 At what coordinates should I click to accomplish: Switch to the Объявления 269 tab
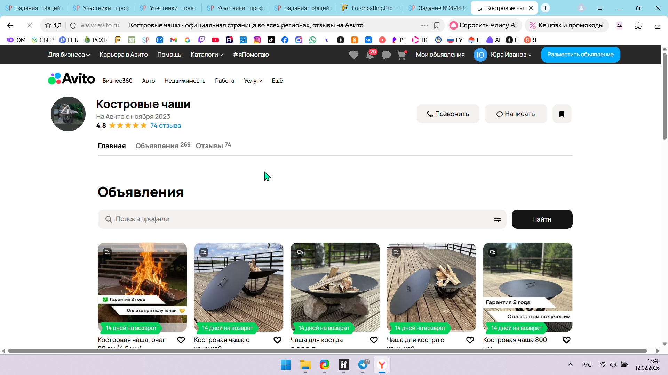click(x=162, y=146)
